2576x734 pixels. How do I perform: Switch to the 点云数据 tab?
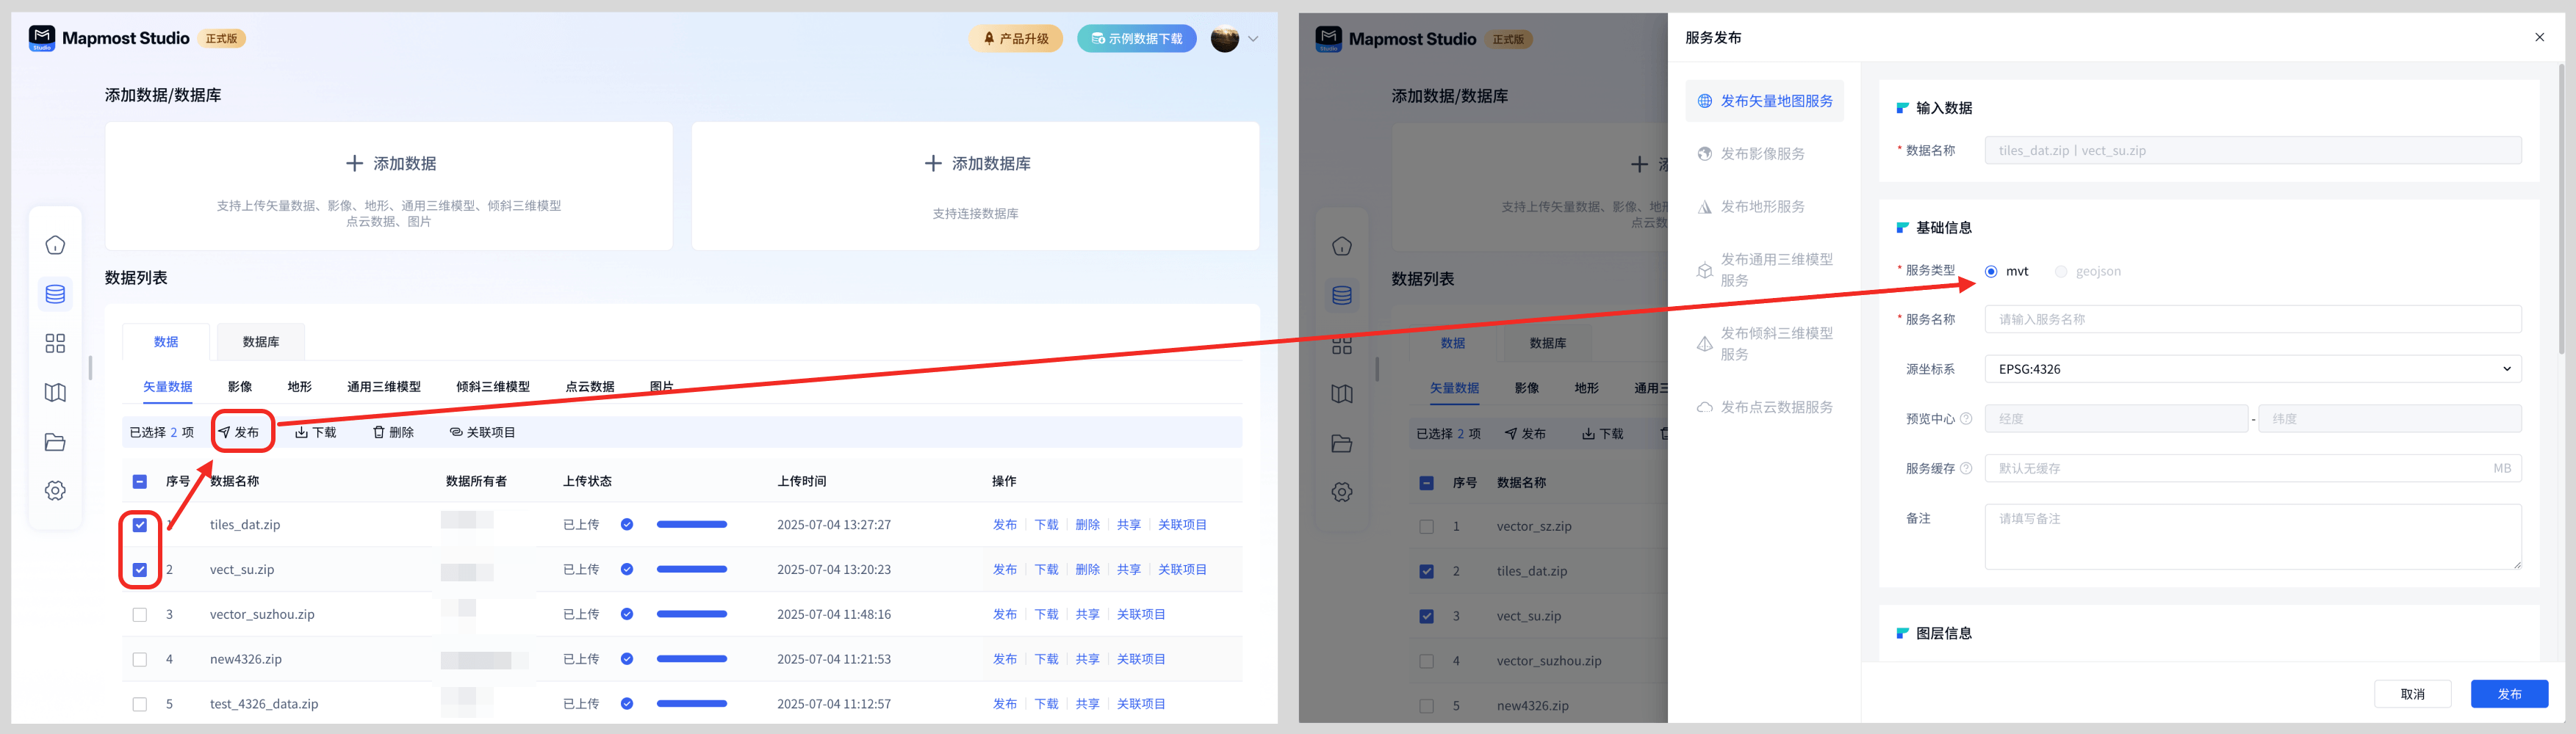[x=590, y=387]
